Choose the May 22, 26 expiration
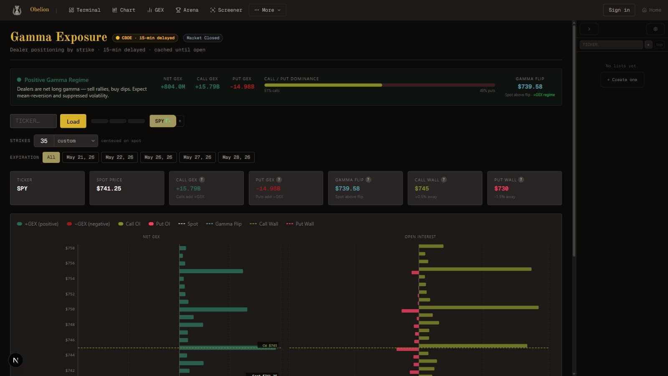 coord(119,157)
